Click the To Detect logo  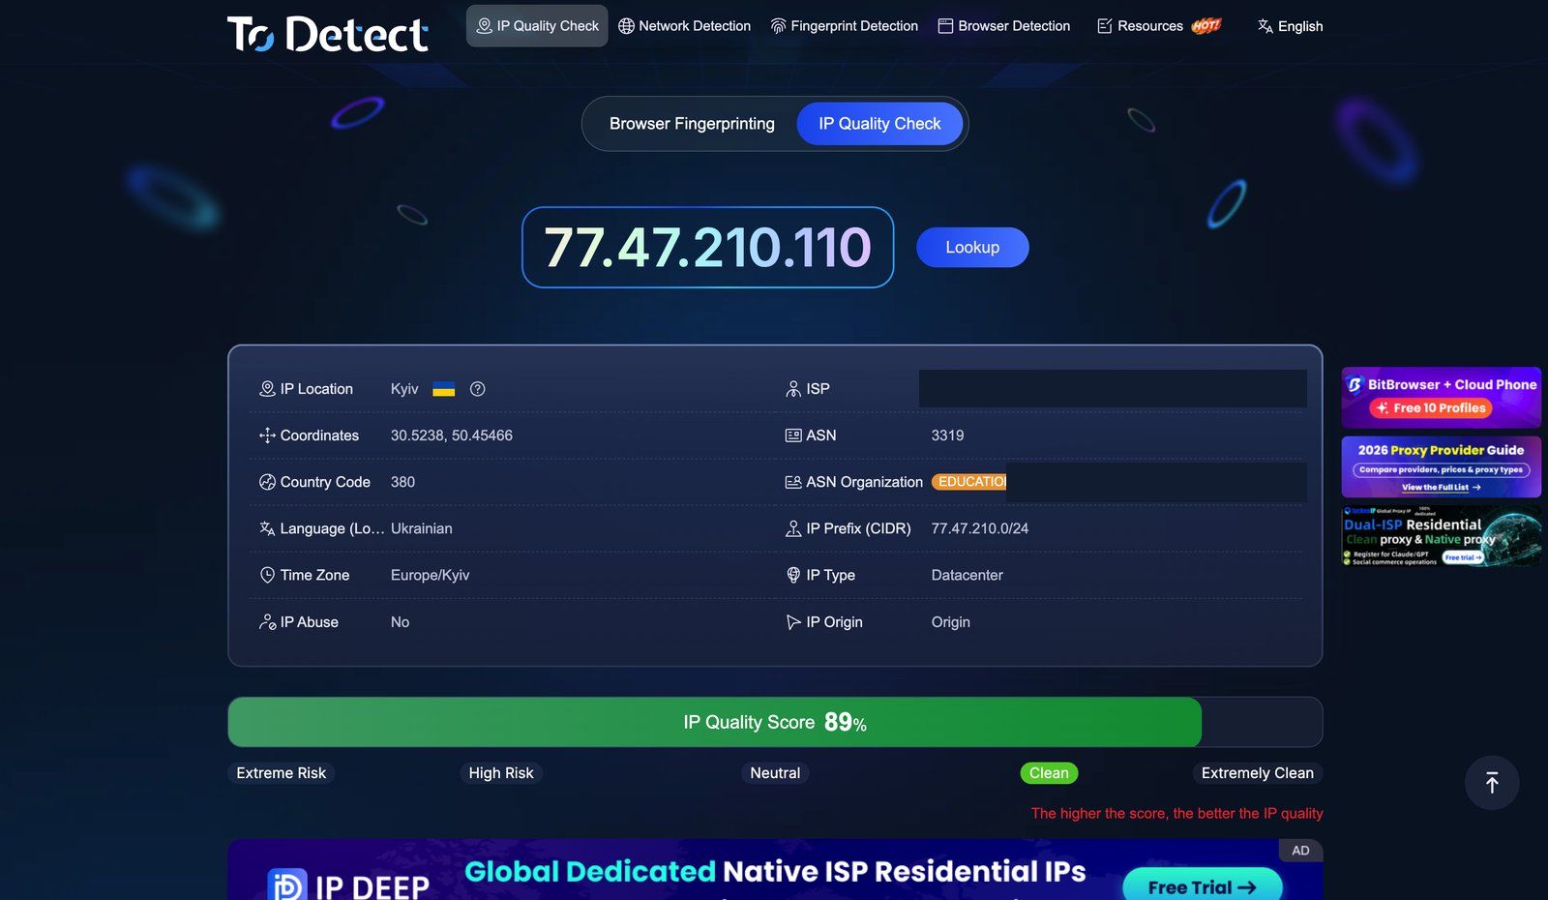(328, 34)
